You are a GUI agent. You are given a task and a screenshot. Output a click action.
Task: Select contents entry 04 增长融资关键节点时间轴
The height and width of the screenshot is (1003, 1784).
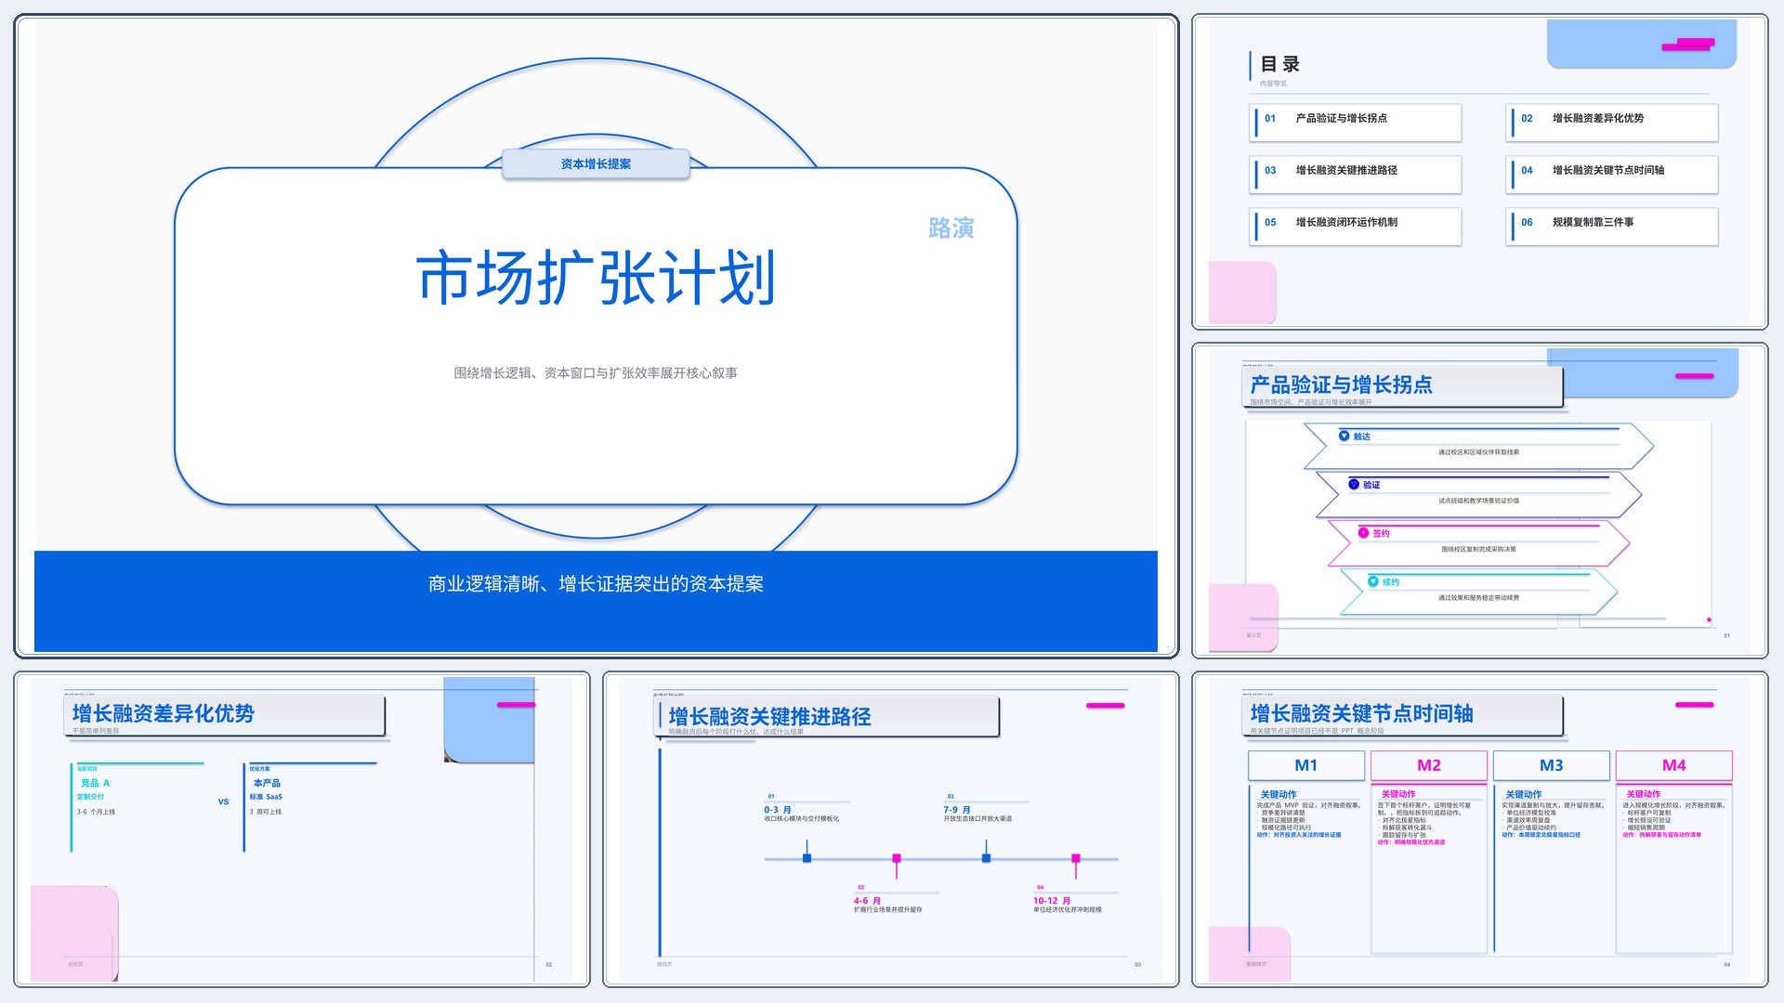point(1612,174)
